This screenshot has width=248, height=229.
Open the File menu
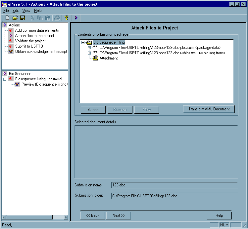[x=6, y=11]
